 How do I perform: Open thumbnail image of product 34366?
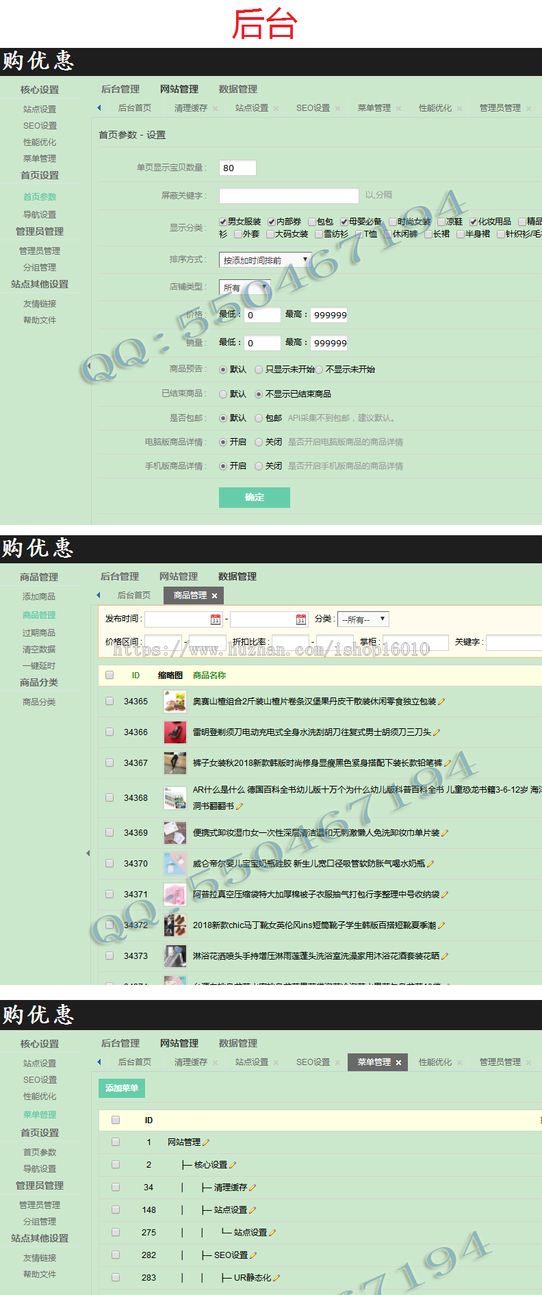tap(175, 732)
